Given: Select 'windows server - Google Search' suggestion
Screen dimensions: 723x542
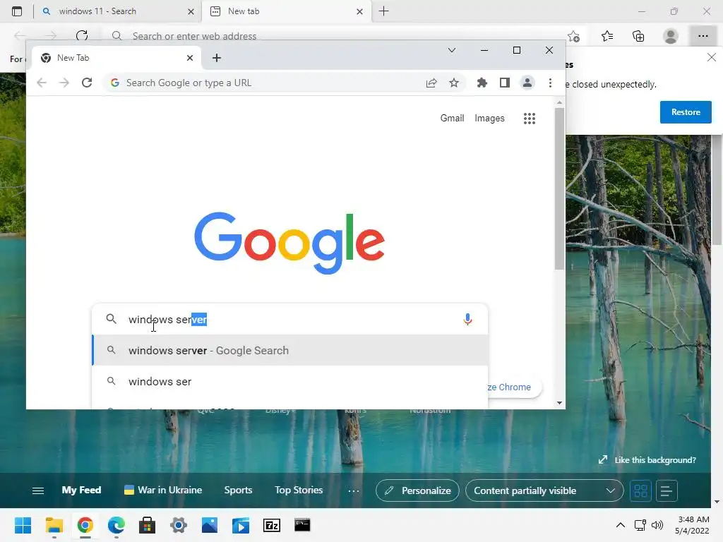Looking at the screenshot, I should click(x=290, y=350).
